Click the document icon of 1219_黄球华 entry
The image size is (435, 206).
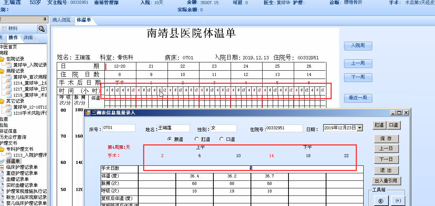coord(9,95)
